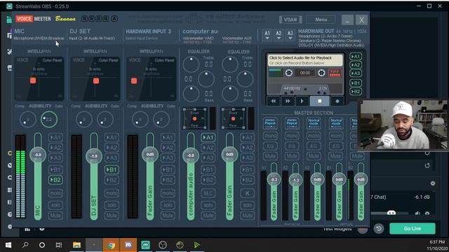This screenshot has height=252, width=449.
Task: Click the VAIO surround panner pad
Action: (x=195, y=118)
